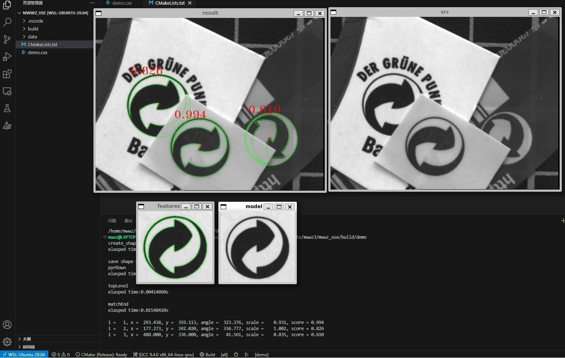
Task: Open the src window system menu icon
Action: pos(333,12)
